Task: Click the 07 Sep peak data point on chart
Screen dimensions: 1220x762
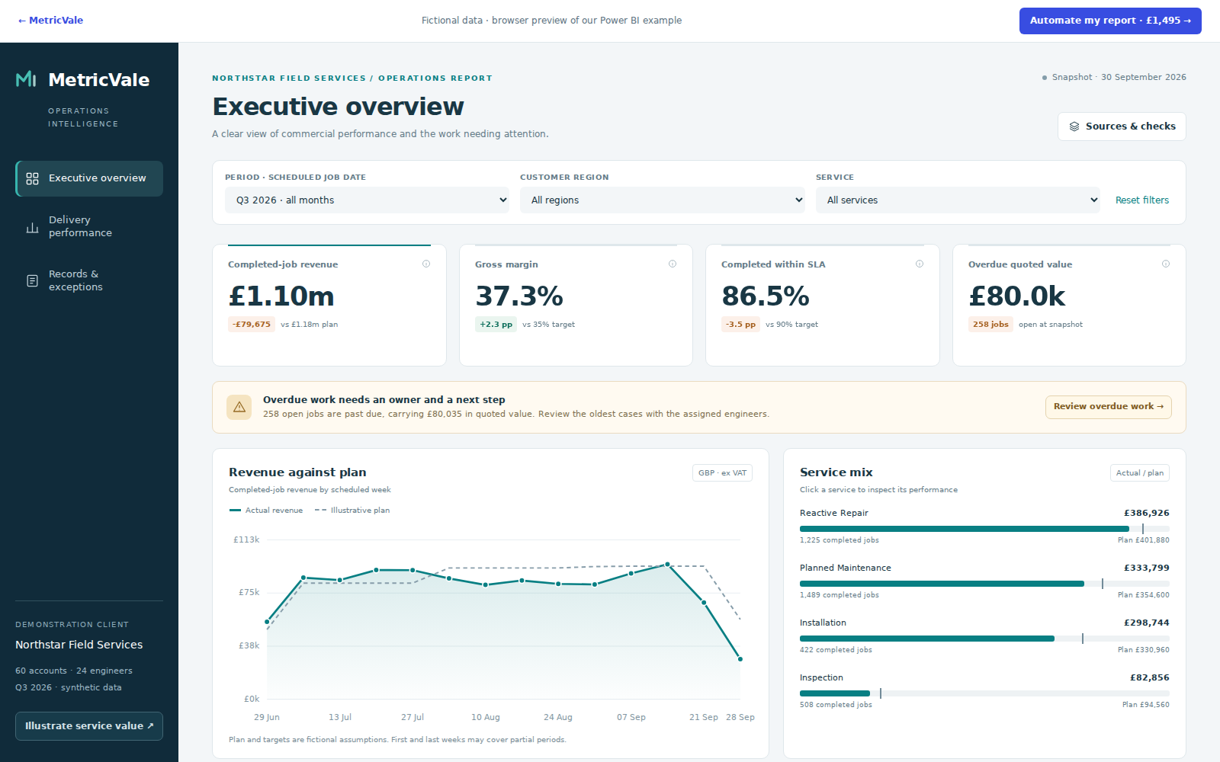Action: click(667, 565)
